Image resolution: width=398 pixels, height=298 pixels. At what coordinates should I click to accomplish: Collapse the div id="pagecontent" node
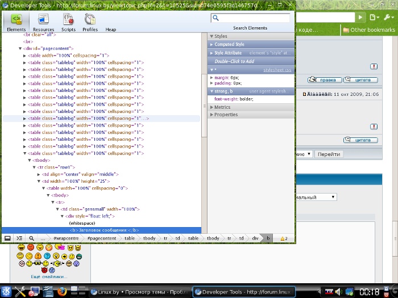(x=20, y=49)
